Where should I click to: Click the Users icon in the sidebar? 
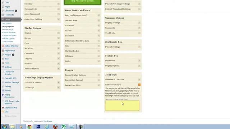coord(3,59)
